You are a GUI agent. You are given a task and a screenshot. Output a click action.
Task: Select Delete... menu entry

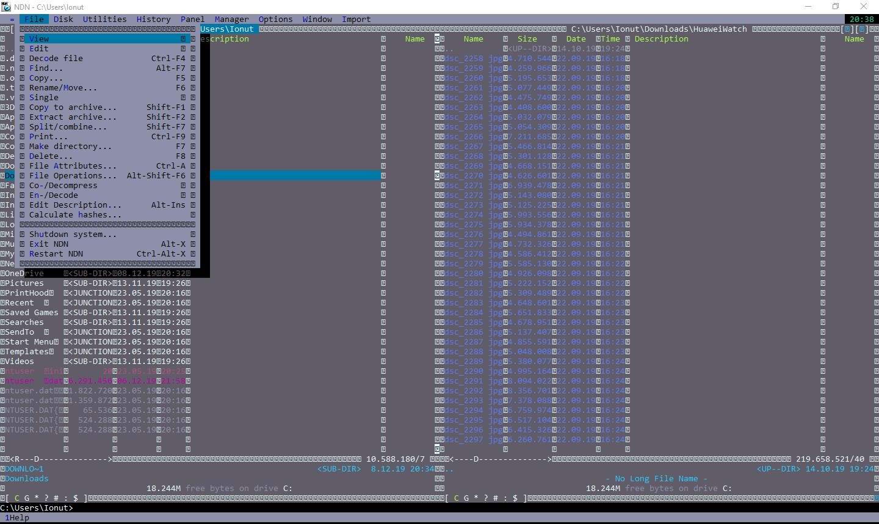coord(107,156)
